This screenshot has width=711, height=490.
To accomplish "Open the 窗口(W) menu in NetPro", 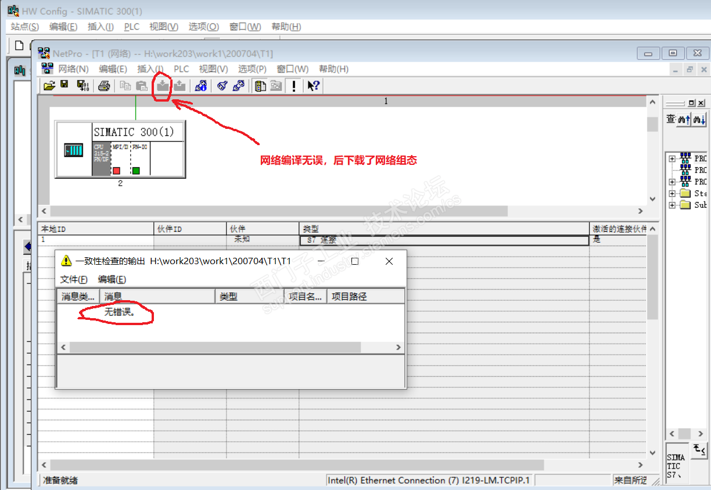I will click(292, 69).
